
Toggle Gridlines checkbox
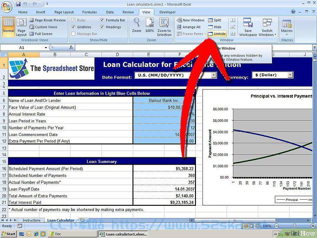click(74, 27)
